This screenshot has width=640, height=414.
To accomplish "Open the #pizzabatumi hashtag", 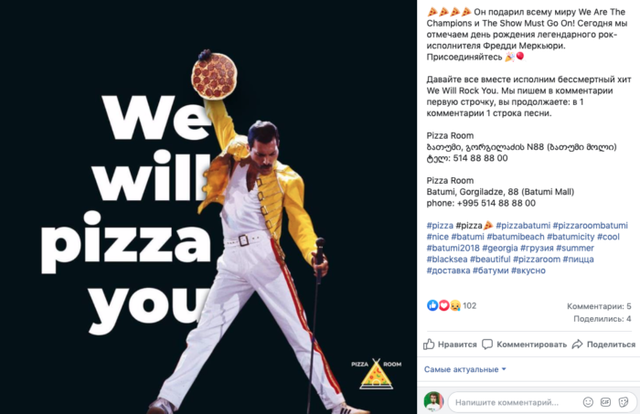I will pos(522,225).
